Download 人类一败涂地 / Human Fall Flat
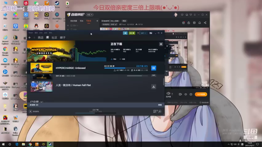262x147 pixels. [x=154, y=87]
